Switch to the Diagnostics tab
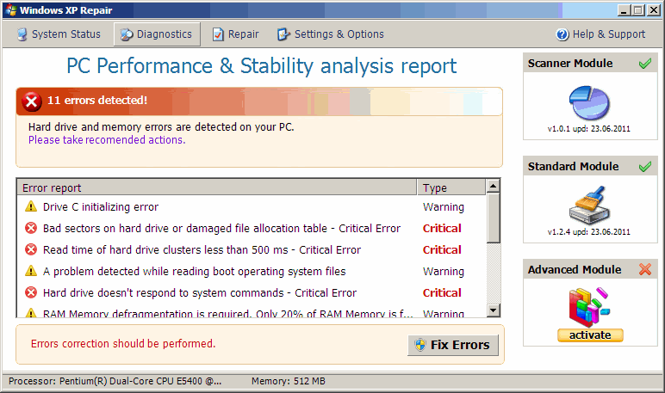Viewport: 665px width, 393px height. tap(157, 34)
